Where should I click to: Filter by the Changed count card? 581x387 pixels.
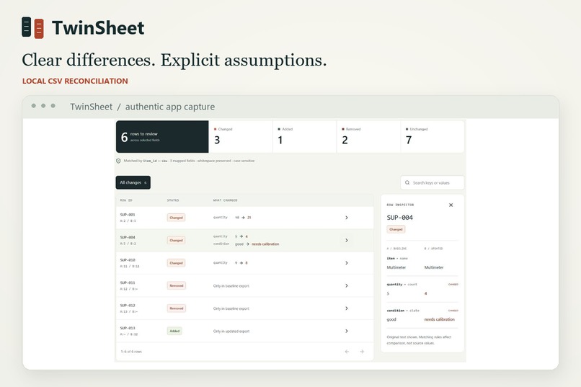241,137
